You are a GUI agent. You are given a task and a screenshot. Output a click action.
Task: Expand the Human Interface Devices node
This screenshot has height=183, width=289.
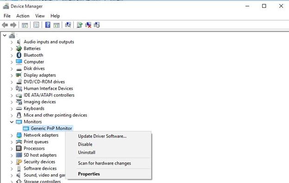coord(12,89)
